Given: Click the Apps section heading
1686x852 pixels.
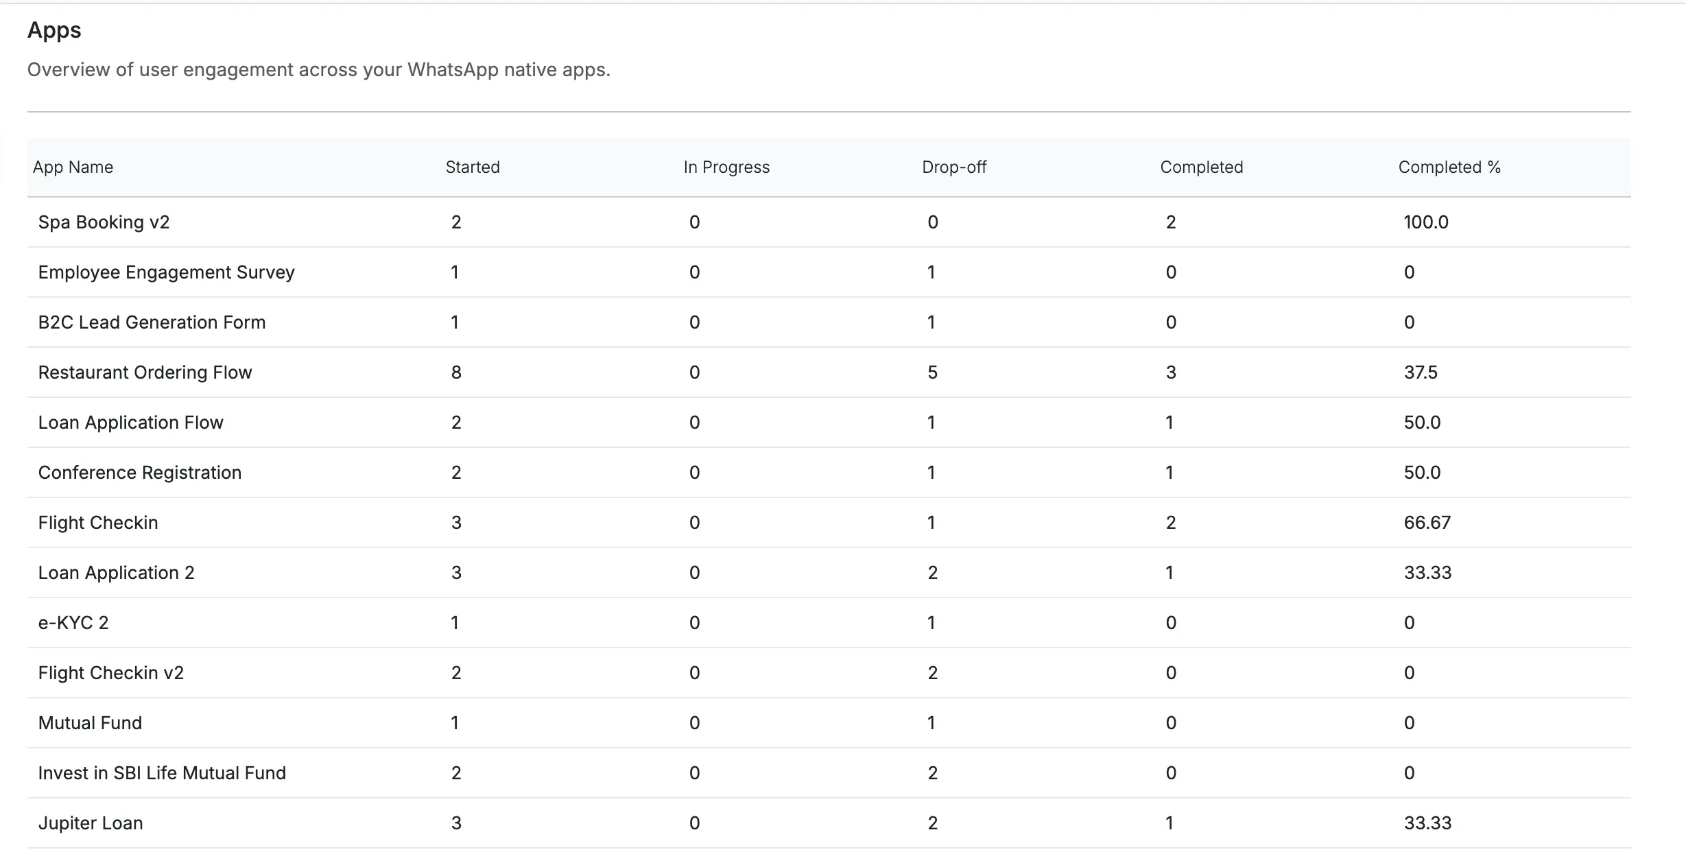Looking at the screenshot, I should [54, 31].
